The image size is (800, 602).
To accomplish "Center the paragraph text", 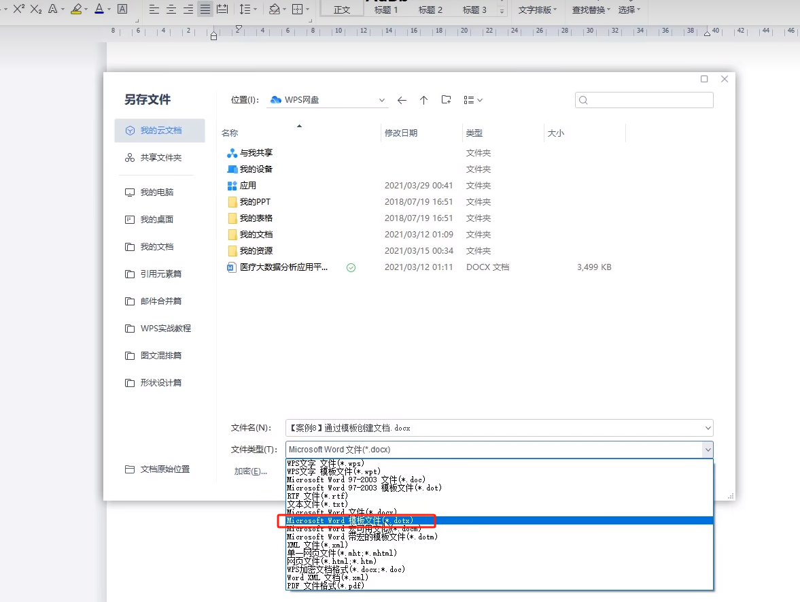I will (x=171, y=10).
